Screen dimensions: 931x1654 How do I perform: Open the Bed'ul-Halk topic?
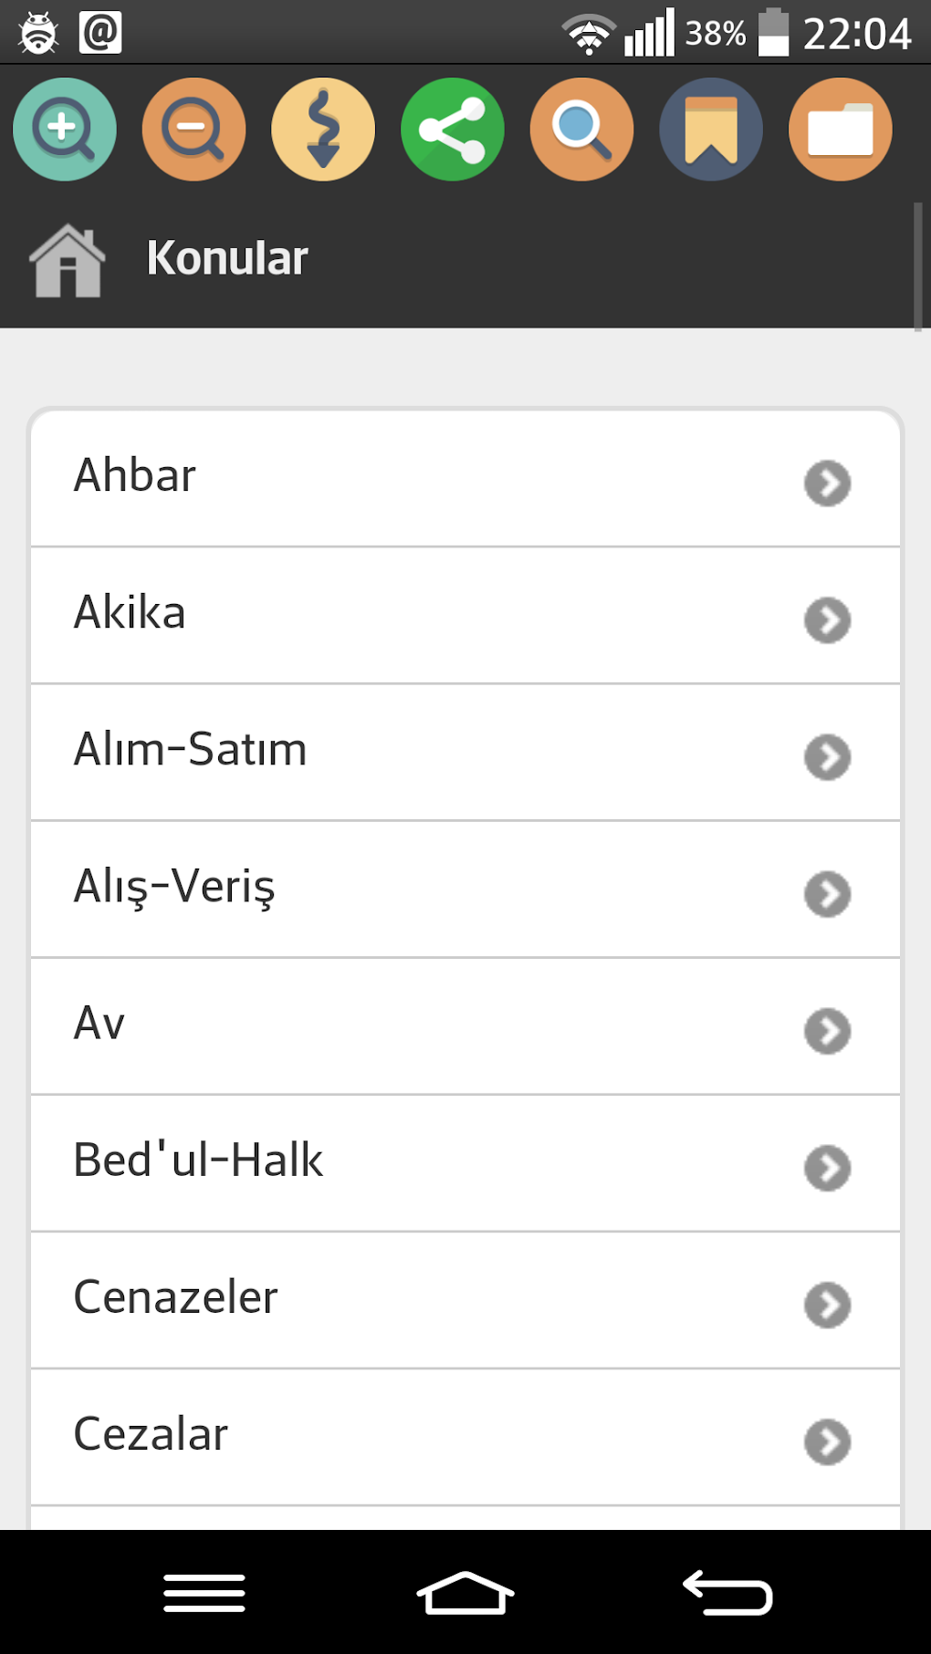tap(198, 1160)
